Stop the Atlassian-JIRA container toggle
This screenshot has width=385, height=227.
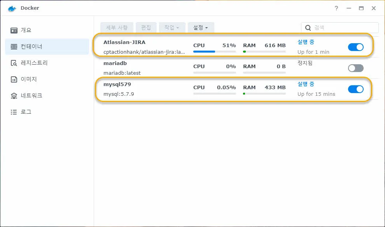(355, 46)
